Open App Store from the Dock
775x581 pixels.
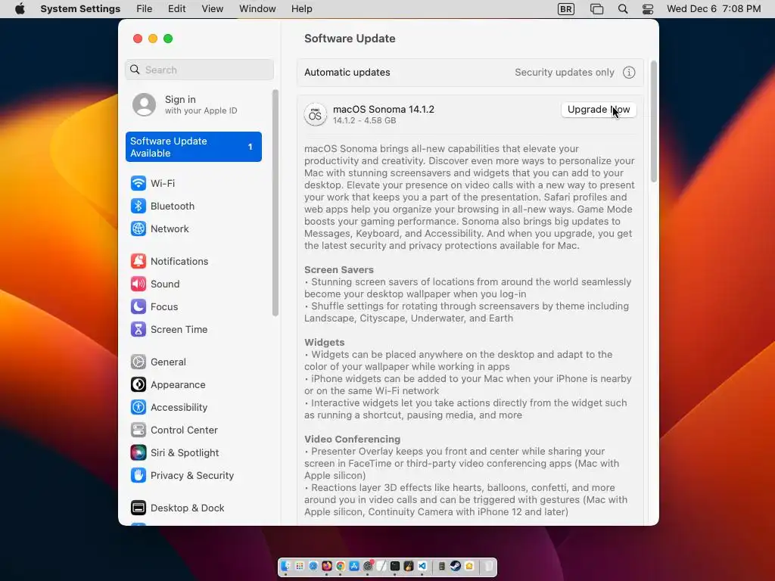[x=354, y=566]
